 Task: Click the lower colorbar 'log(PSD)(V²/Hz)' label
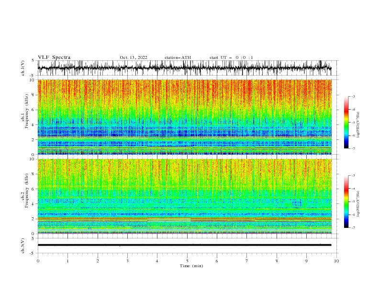click(358, 204)
